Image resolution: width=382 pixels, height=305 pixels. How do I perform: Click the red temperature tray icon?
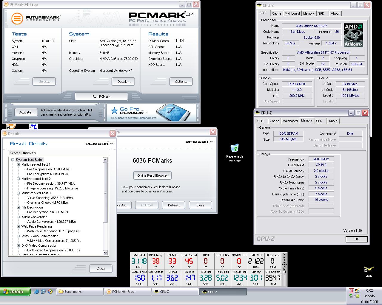tap(351, 291)
